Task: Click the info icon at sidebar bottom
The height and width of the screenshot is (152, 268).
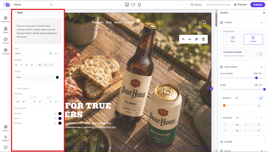Action: (x=6, y=147)
